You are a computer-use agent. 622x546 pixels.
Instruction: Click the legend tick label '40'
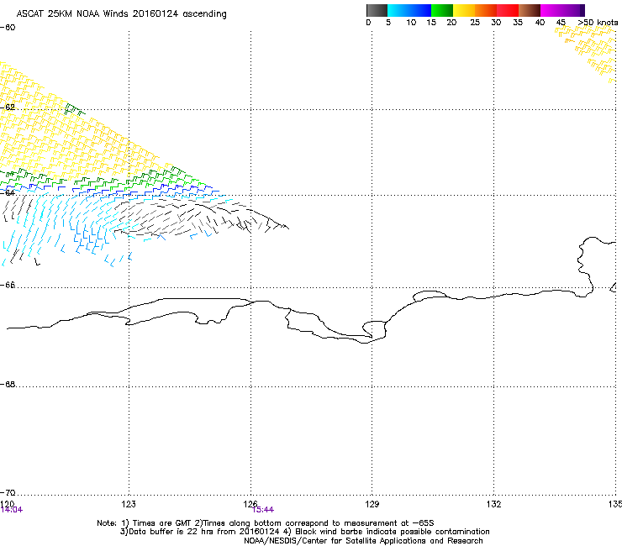tap(540, 23)
